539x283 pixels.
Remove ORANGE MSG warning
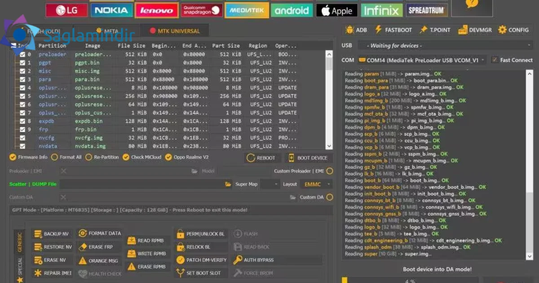click(99, 261)
